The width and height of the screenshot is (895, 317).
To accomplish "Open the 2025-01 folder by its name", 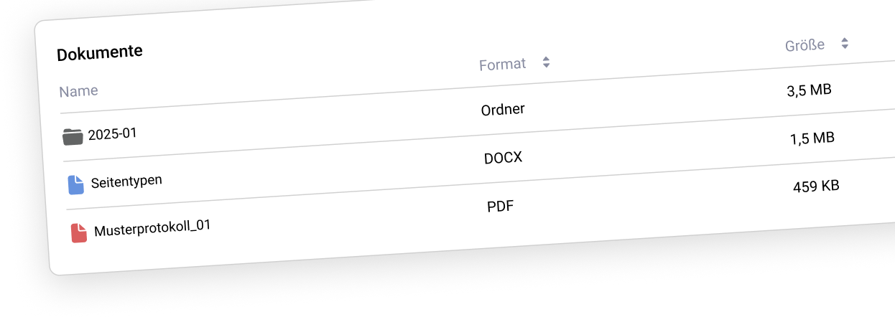I will [x=112, y=133].
